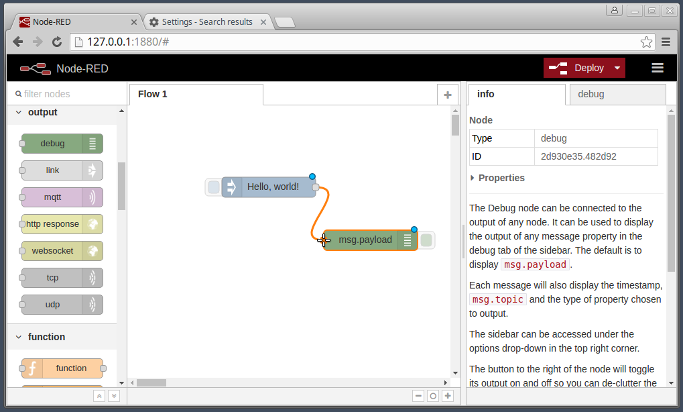Viewport: 683px width, 412px height.
Task: Select the http response node
Action: (x=62, y=224)
